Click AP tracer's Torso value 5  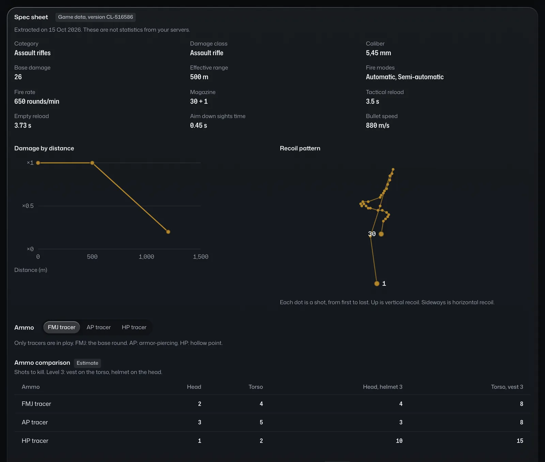(x=261, y=422)
